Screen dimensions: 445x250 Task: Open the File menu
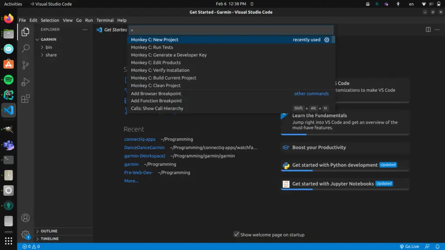22,20
